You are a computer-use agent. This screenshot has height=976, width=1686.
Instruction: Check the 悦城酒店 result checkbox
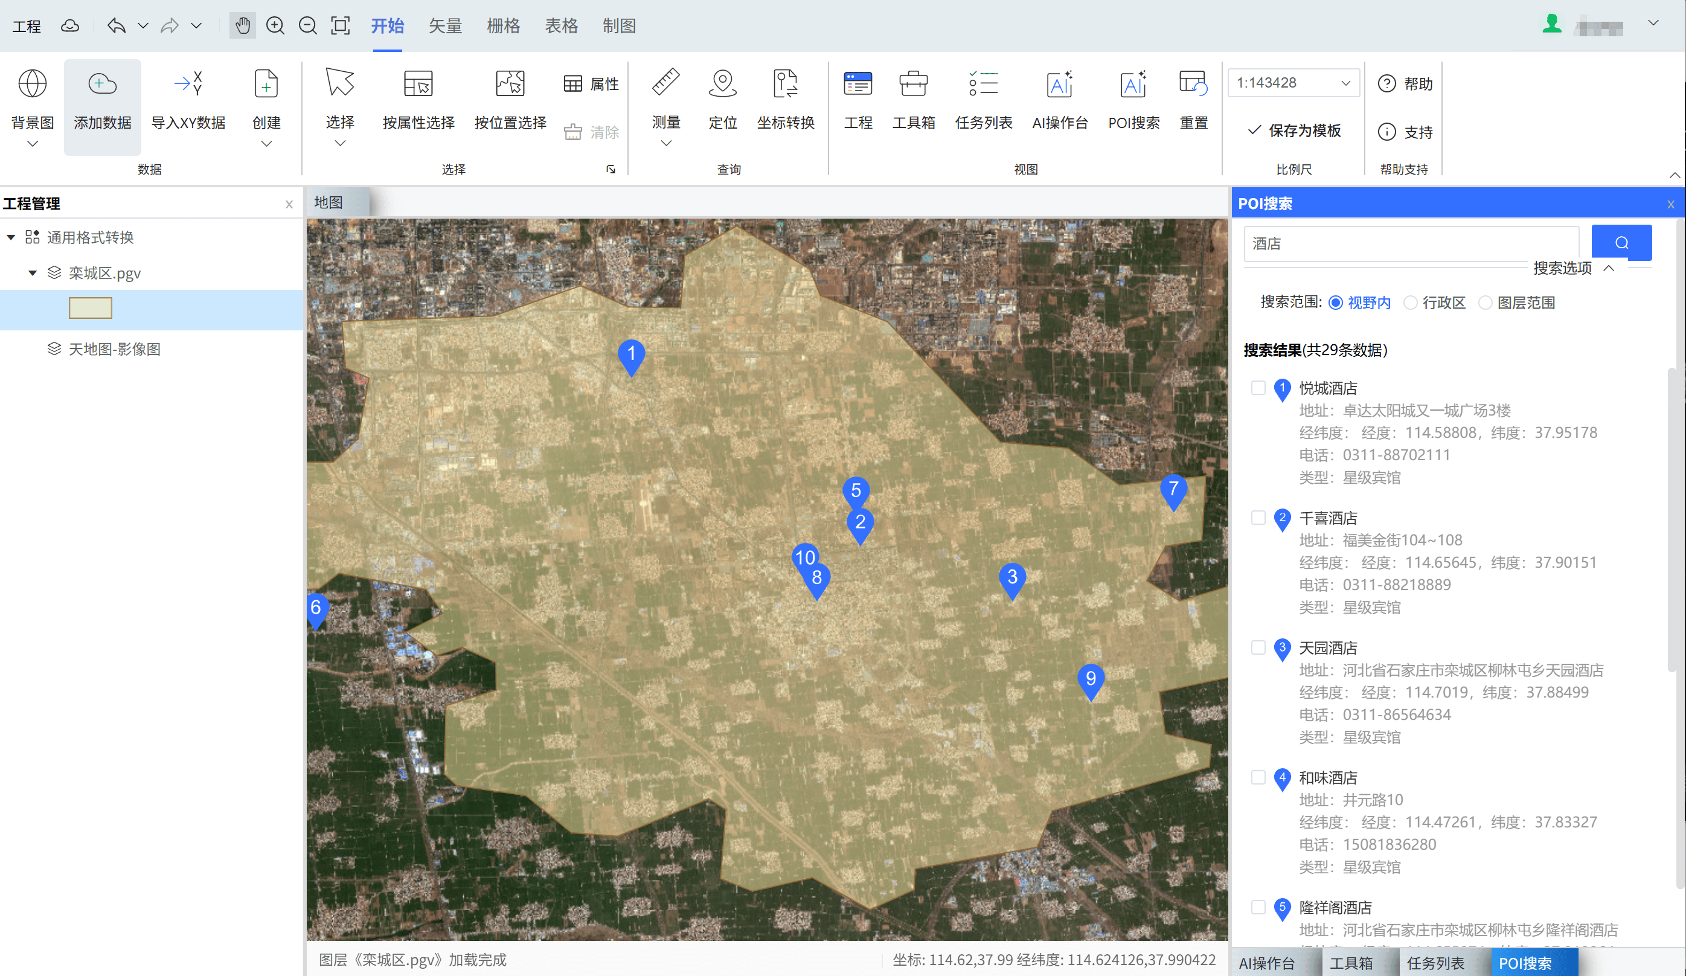[x=1258, y=388]
